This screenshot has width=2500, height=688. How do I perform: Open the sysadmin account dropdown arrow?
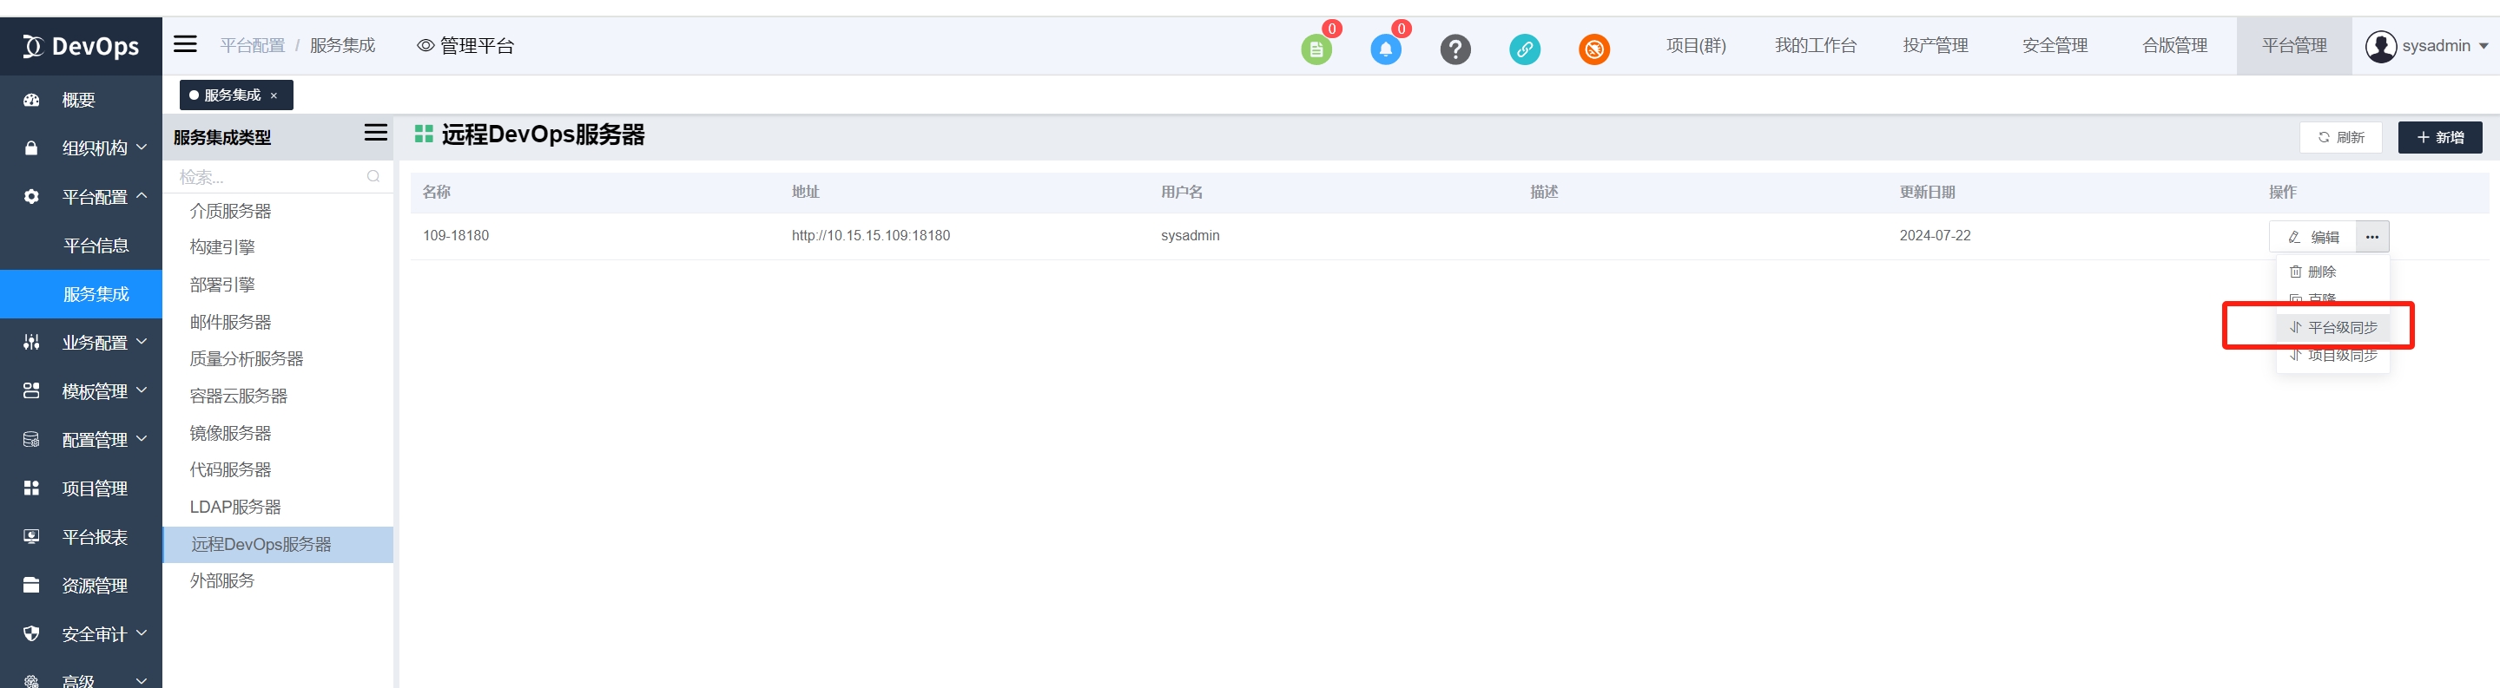click(x=2484, y=47)
